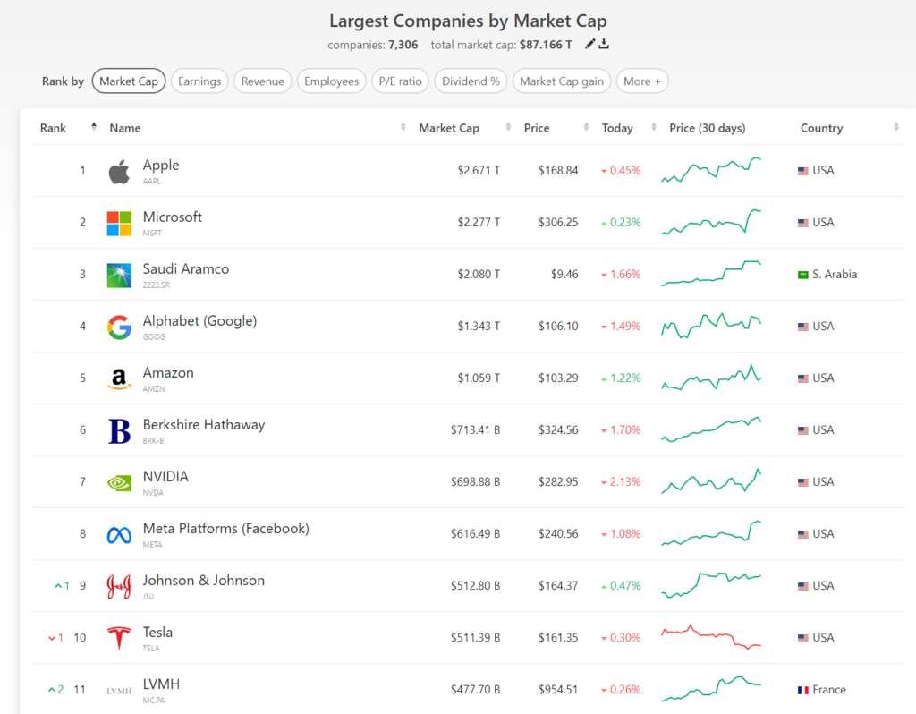
Task: Open the Johnson & Johnson link
Action: point(204,581)
